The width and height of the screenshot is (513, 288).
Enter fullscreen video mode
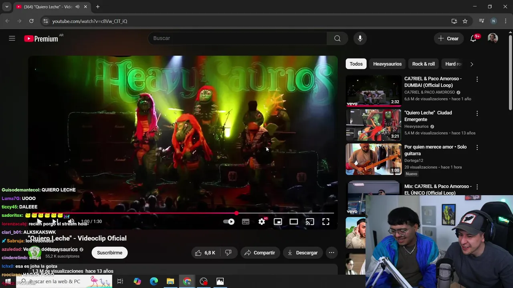click(326, 222)
